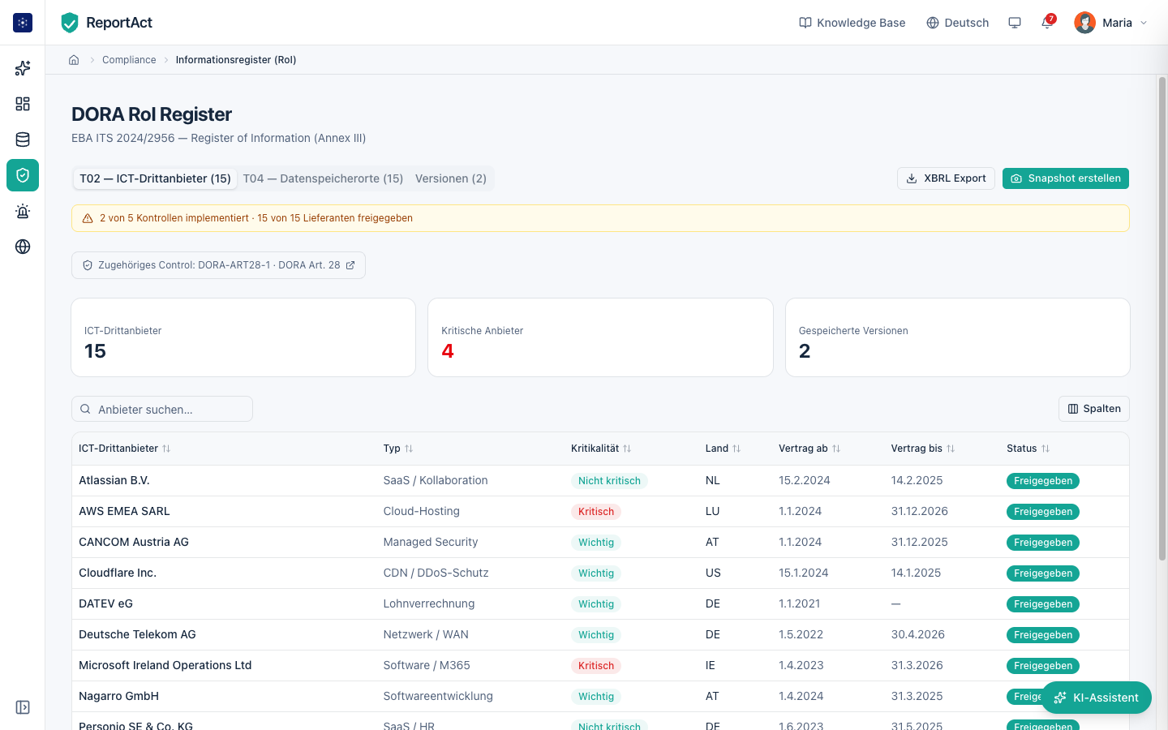The width and height of the screenshot is (1168, 730).
Task: Click the Freigegeben status for Cloudflare Inc.
Action: [1043, 573]
